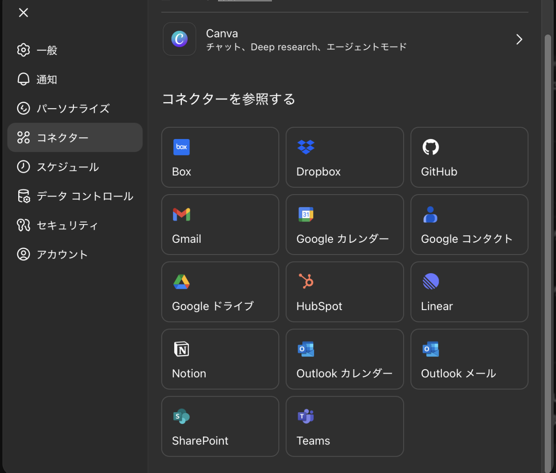Open the 通知 settings section

point(75,79)
